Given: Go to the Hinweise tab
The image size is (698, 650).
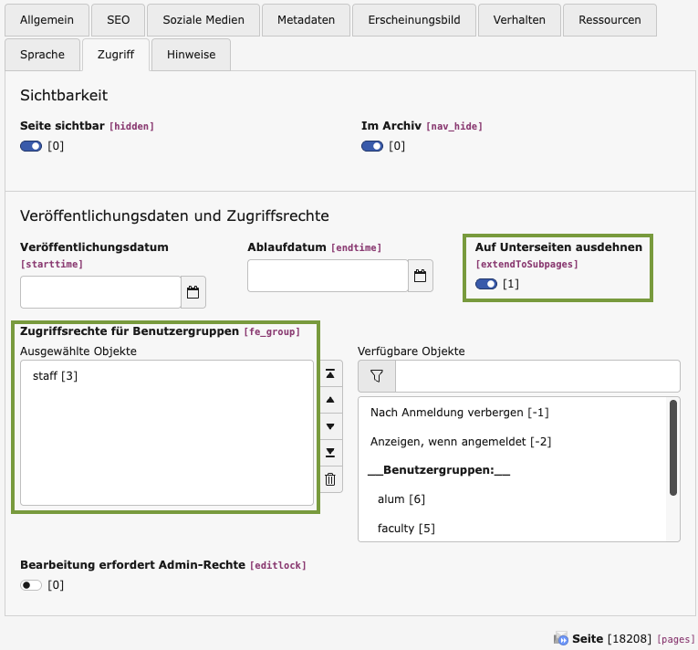Looking at the screenshot, I should coord(191,55).
